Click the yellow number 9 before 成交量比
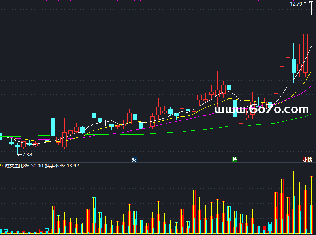 (x=2, y=166)
